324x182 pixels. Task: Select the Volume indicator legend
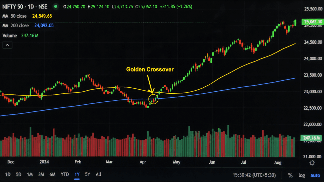coord(10,36)
